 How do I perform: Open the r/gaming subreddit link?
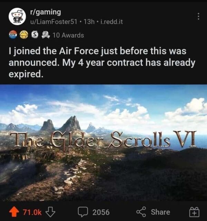click(46, 12)
